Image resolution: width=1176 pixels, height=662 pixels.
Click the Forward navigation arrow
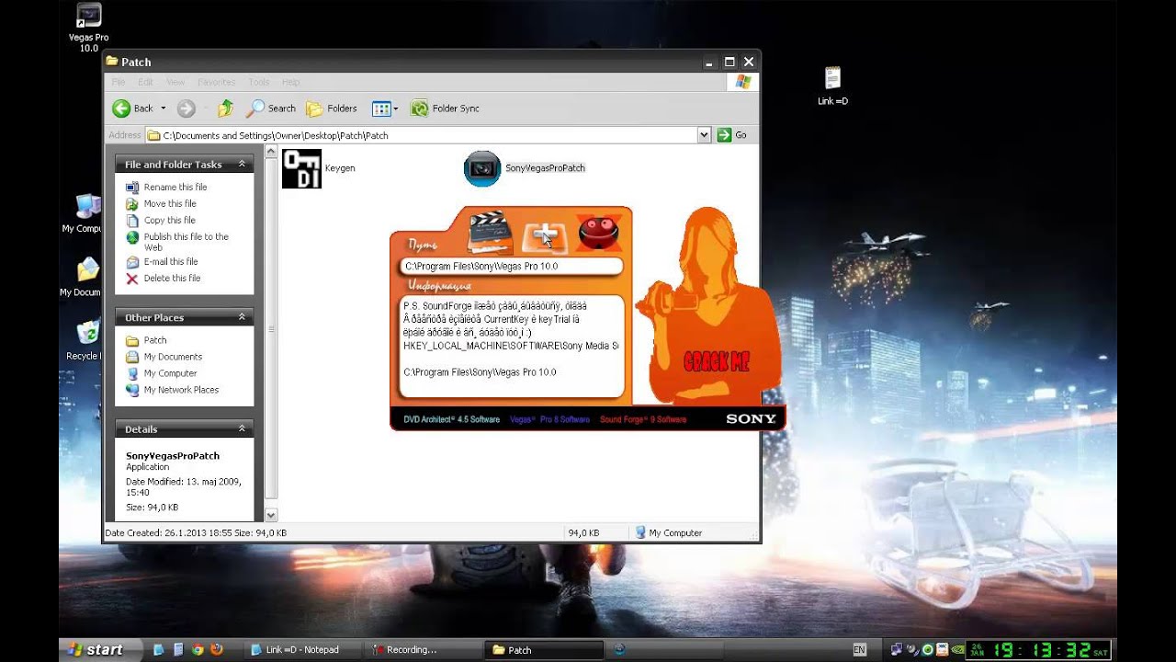[x=187, y=108]
